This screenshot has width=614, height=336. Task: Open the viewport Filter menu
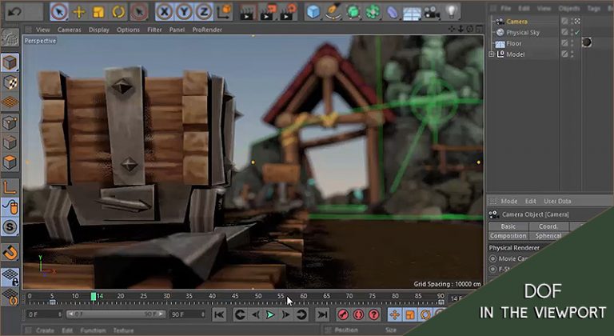pos(154,30)
